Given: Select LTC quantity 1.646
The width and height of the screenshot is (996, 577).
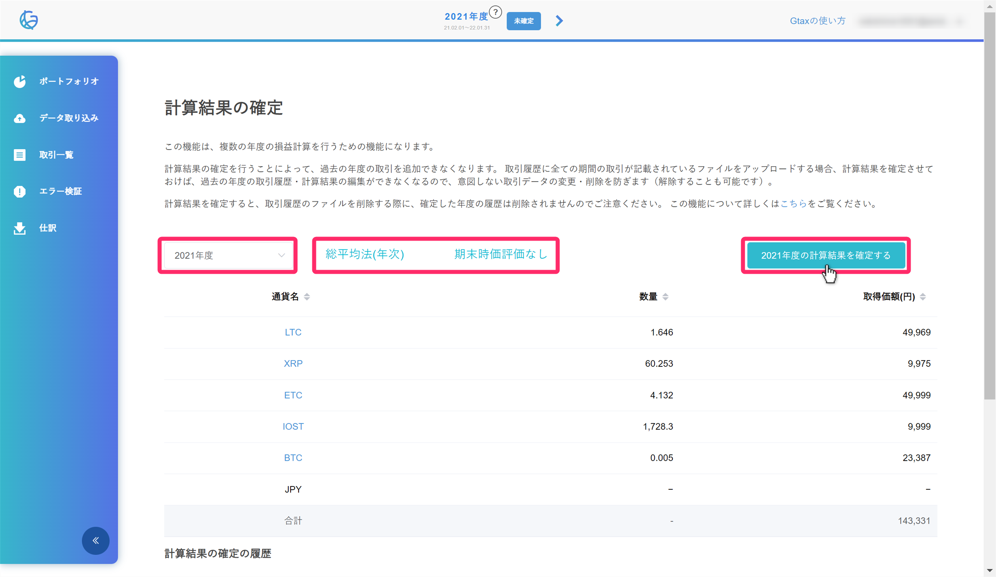Looking at the screenshot, I should tap(661, 332).
